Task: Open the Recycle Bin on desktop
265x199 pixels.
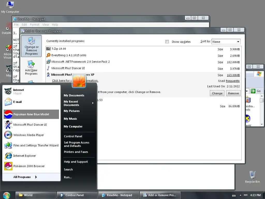Action: [x=252, y=175]
